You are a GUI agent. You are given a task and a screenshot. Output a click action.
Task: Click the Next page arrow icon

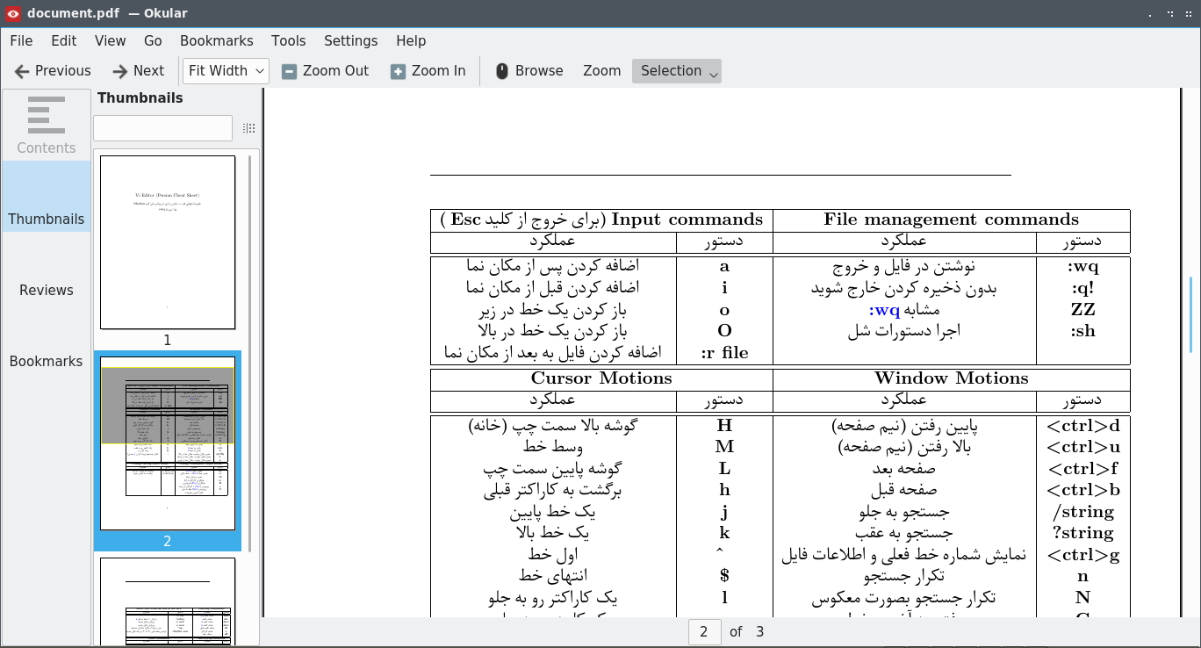coord(120,71)
